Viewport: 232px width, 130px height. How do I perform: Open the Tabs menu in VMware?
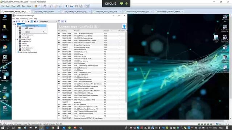pyautogui.click(x=23, y=6)
